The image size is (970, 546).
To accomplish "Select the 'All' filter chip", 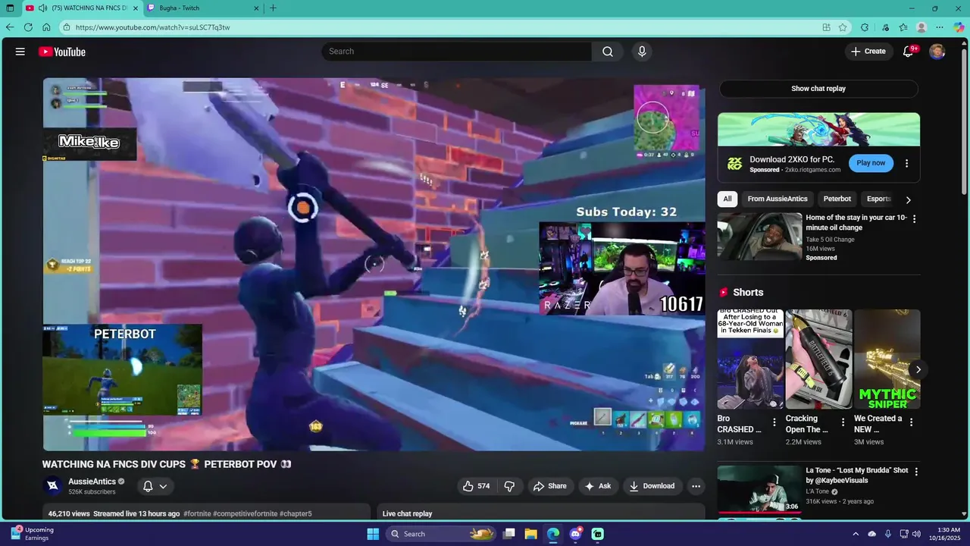I will [x=727, y=199].
